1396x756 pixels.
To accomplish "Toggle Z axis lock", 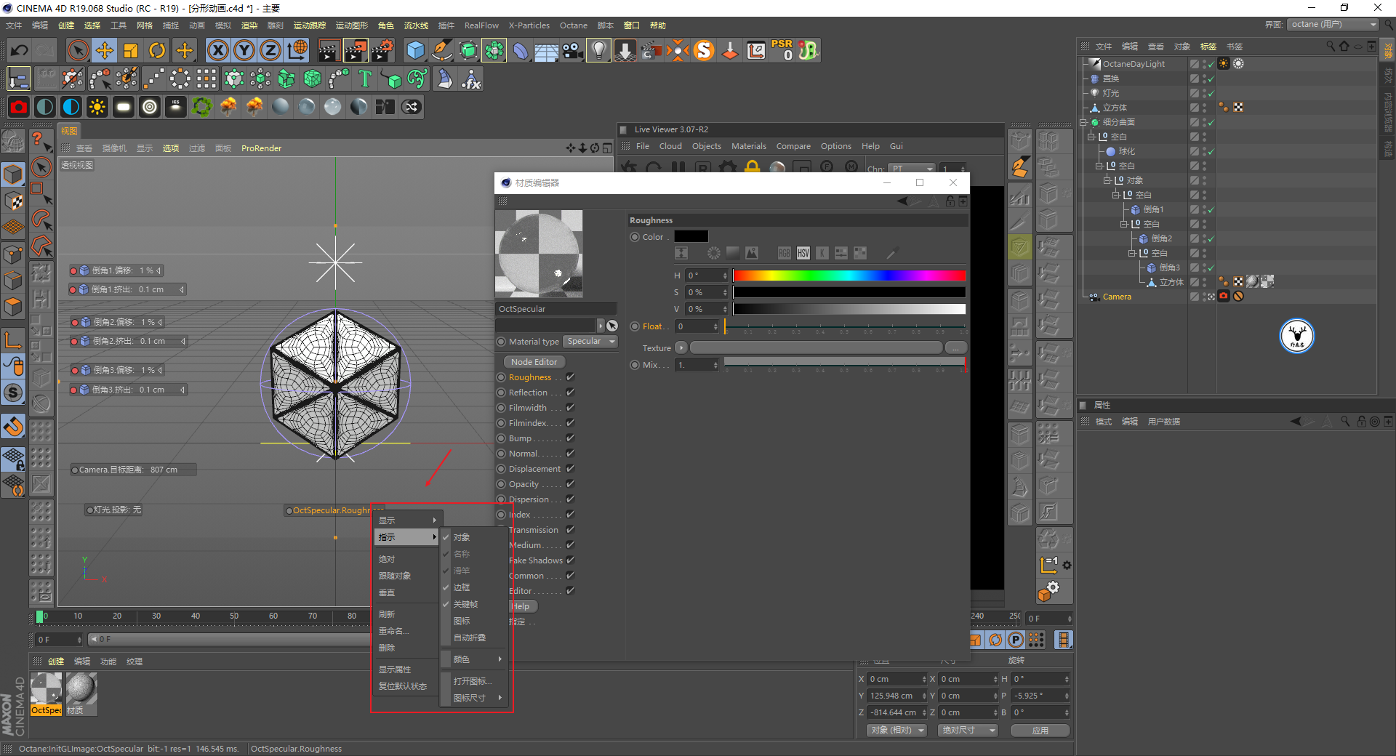I will 270,50.
